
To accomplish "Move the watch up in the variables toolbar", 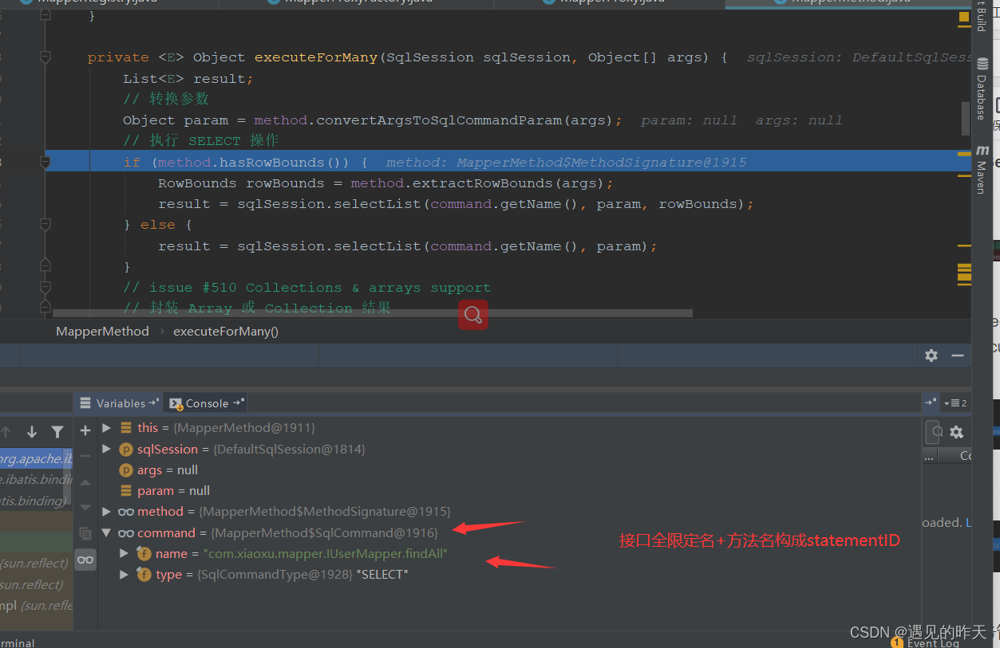I will click(85, 482).
